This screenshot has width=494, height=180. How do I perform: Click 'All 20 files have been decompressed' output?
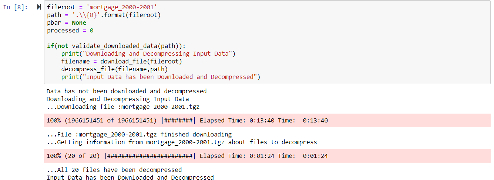coord(114,170)
